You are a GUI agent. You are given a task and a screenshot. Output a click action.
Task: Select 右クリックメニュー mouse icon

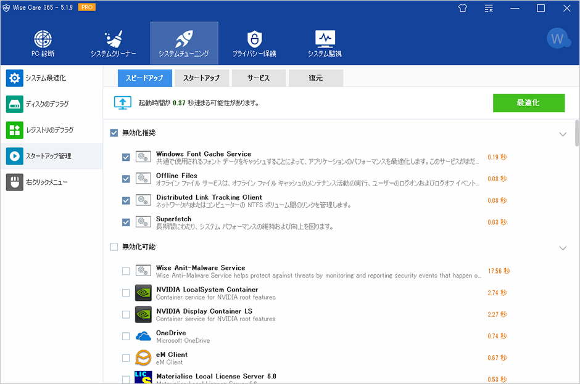(14, 182)
